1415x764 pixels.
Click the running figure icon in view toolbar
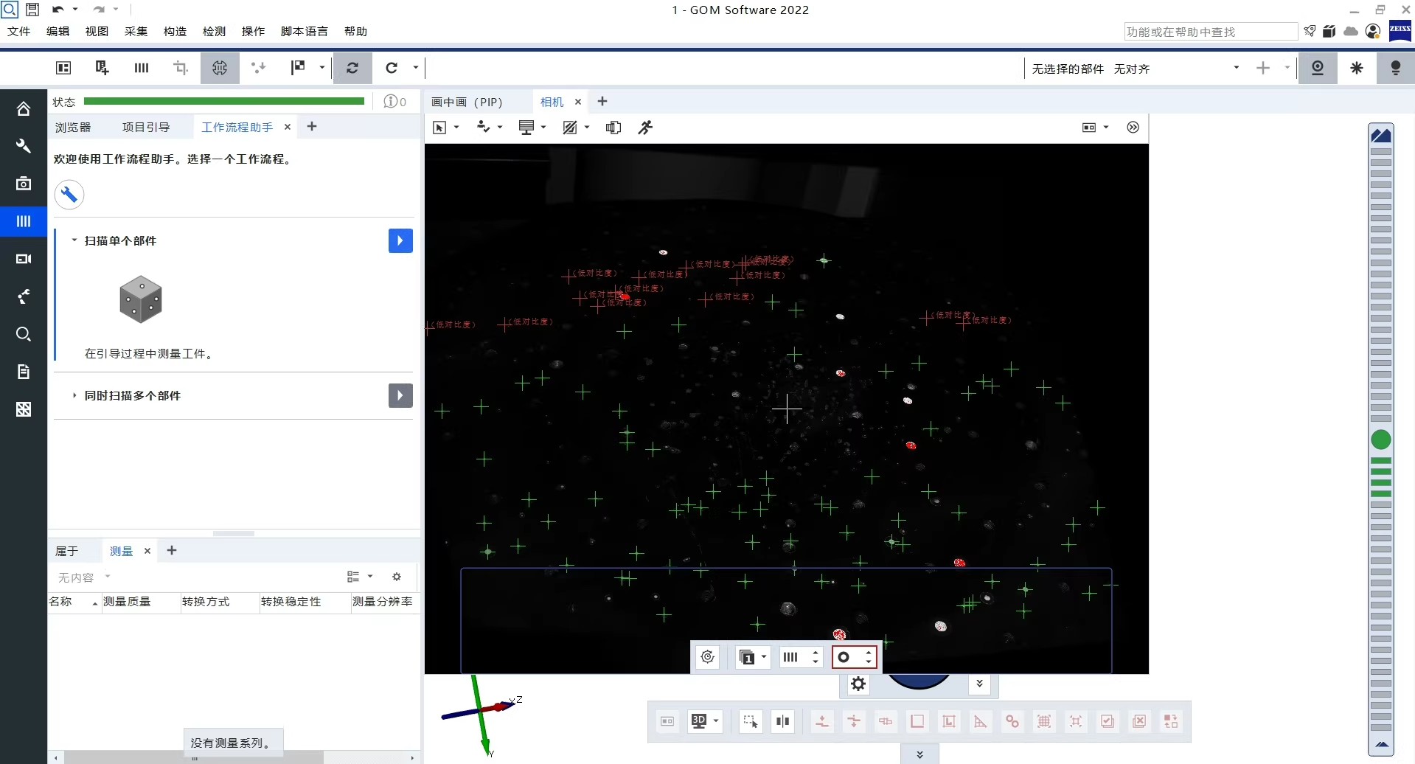tap(646, 128)
